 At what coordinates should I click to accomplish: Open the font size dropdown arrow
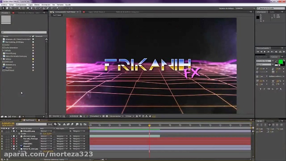[267, 69]
